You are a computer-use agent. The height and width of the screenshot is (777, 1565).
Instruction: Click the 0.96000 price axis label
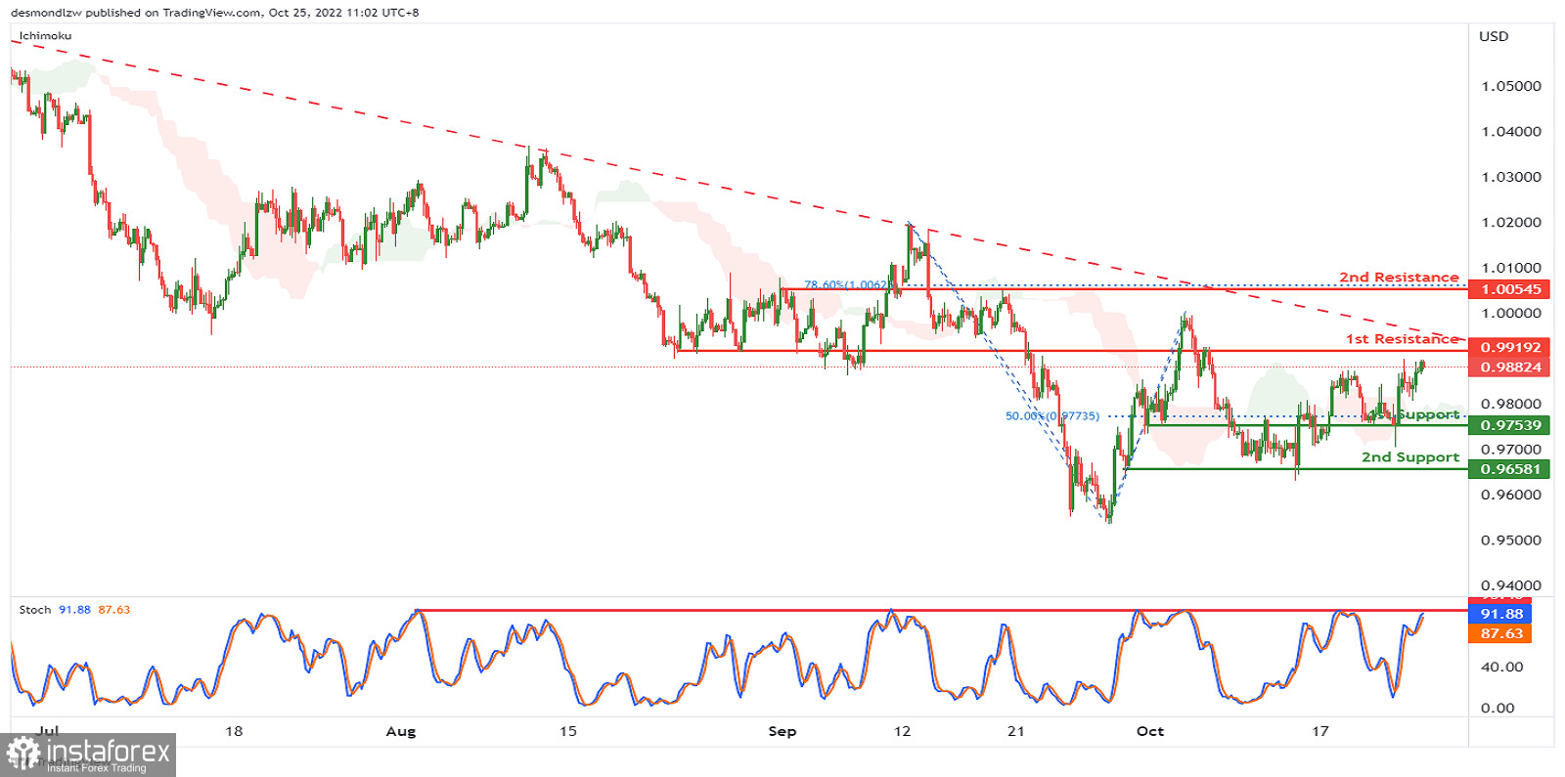point(1511,495)
